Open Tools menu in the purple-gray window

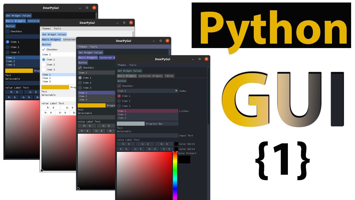94,47
